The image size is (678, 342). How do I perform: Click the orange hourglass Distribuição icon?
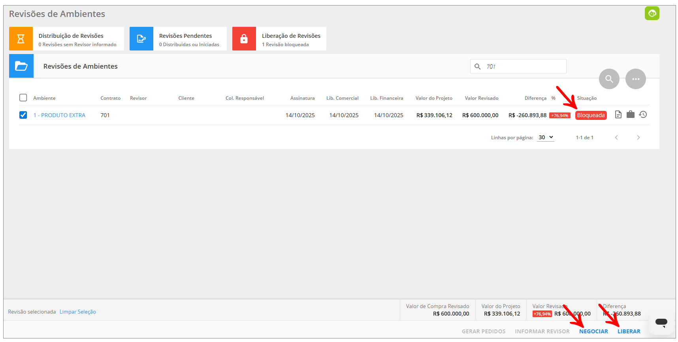coord(21,39)
